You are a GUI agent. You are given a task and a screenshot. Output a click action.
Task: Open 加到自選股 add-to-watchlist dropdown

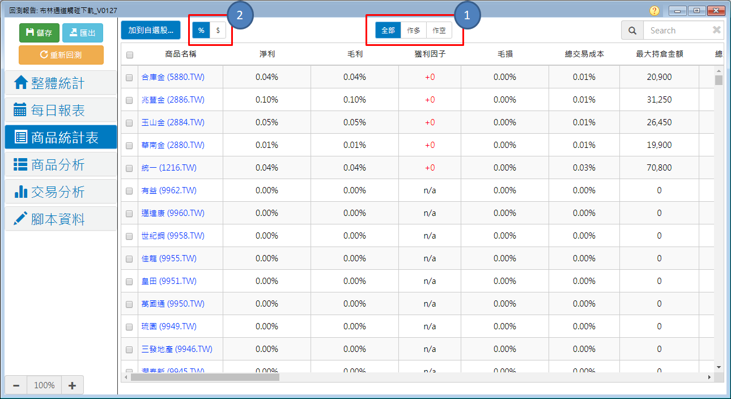[x=151, y=31]
